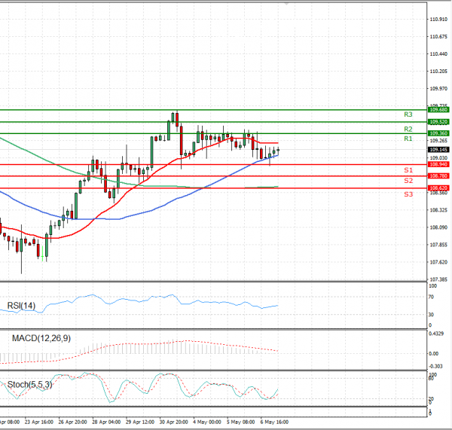Click the 109.030 price axis value
Image resolution: width=452 pixels, height=430 pixels.
(x=438, y=158)
